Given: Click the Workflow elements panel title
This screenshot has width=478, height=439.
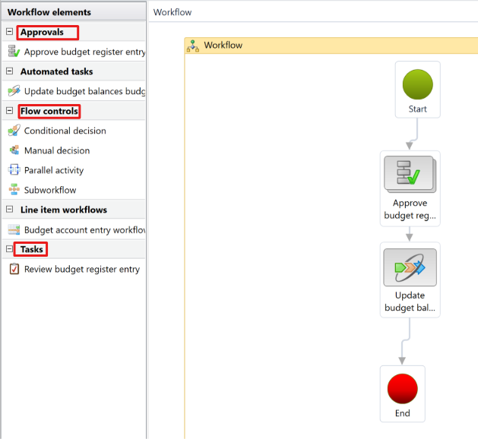Looking at the screenshot, I should (49, 12).
